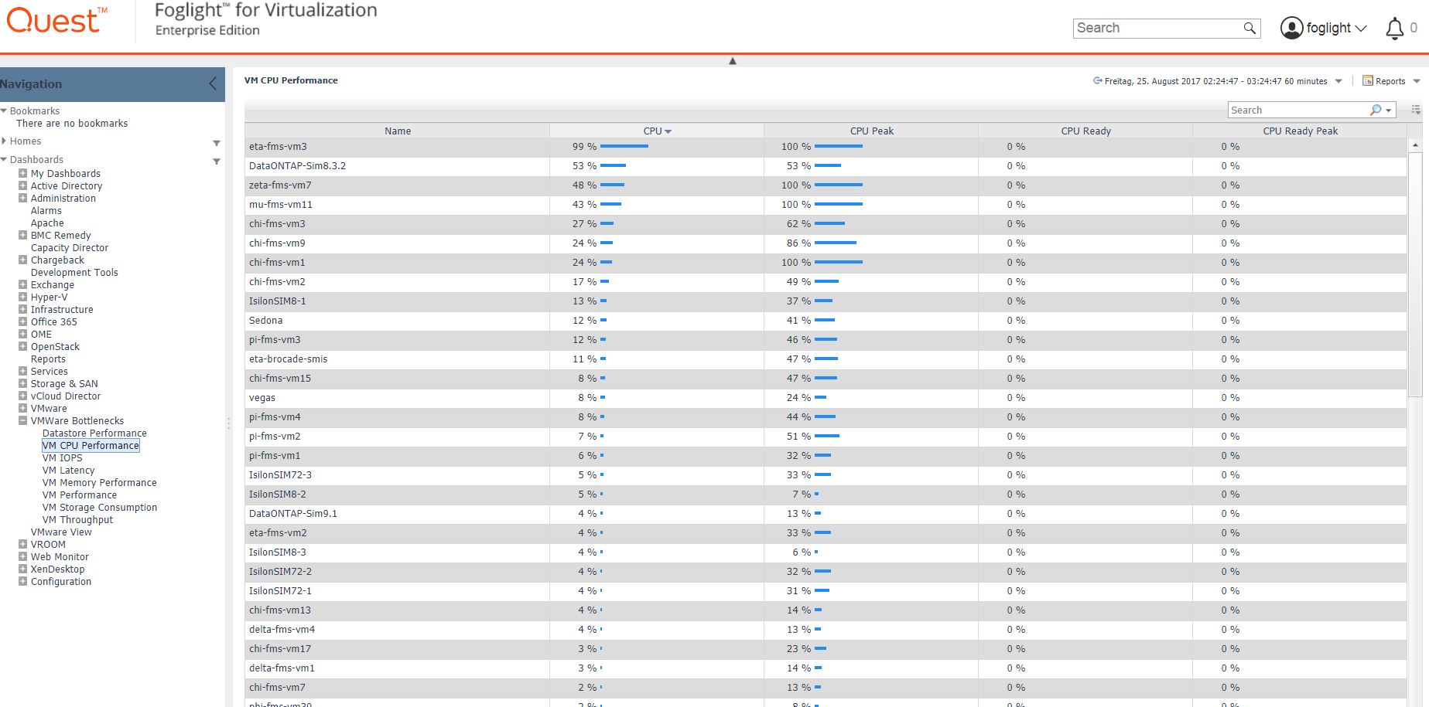Collapse the VMWare Bottlenecks minus icon
Screen dimensions: 1429x707
[x=23, y=420]
